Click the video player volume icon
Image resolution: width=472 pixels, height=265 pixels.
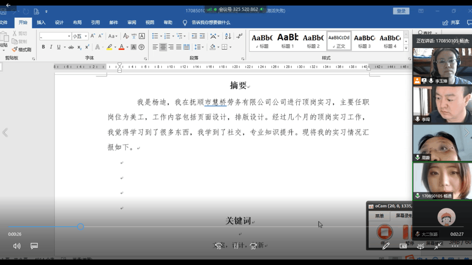tap(17, 246)
